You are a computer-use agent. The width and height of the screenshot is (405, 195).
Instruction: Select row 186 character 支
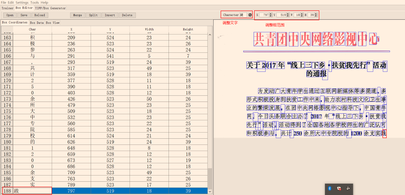[x=32, y=179]
